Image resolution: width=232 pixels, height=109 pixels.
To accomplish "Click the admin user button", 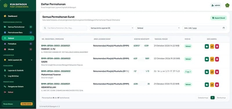I will pos(216,5).
